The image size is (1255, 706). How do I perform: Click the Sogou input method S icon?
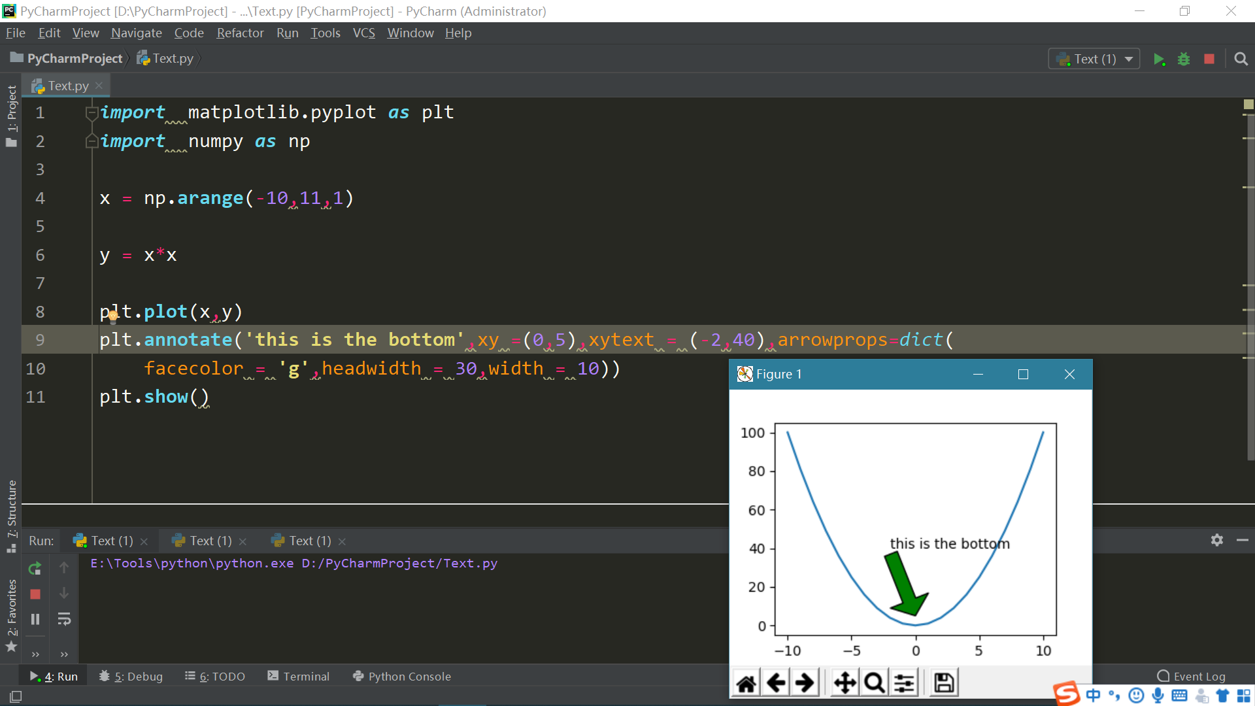pyautogui.click(x=1067, y=693)
